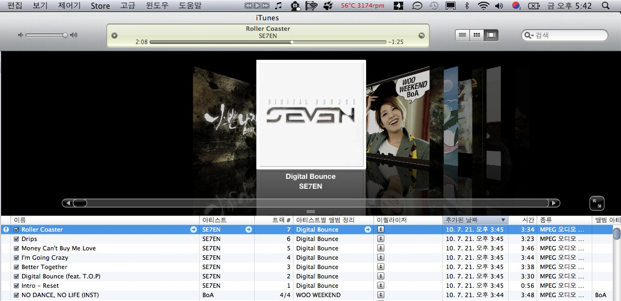The width and height of the screenshot is (621, 301).
Task: Uncheck Digital Bounce (feat. T.O.P) checkbox
Action: (16, 276)
